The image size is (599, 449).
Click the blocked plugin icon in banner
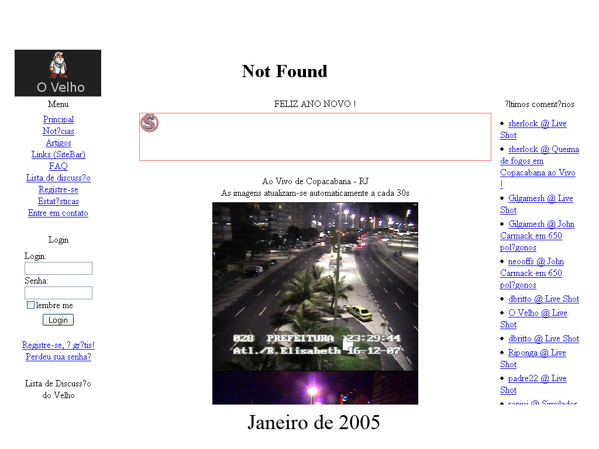point(150,123)
